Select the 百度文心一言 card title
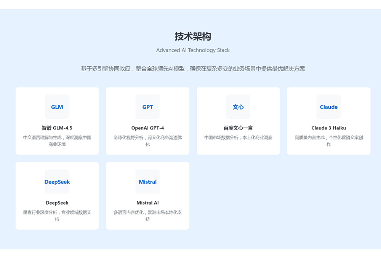381x262 pixels. [238, 128]
